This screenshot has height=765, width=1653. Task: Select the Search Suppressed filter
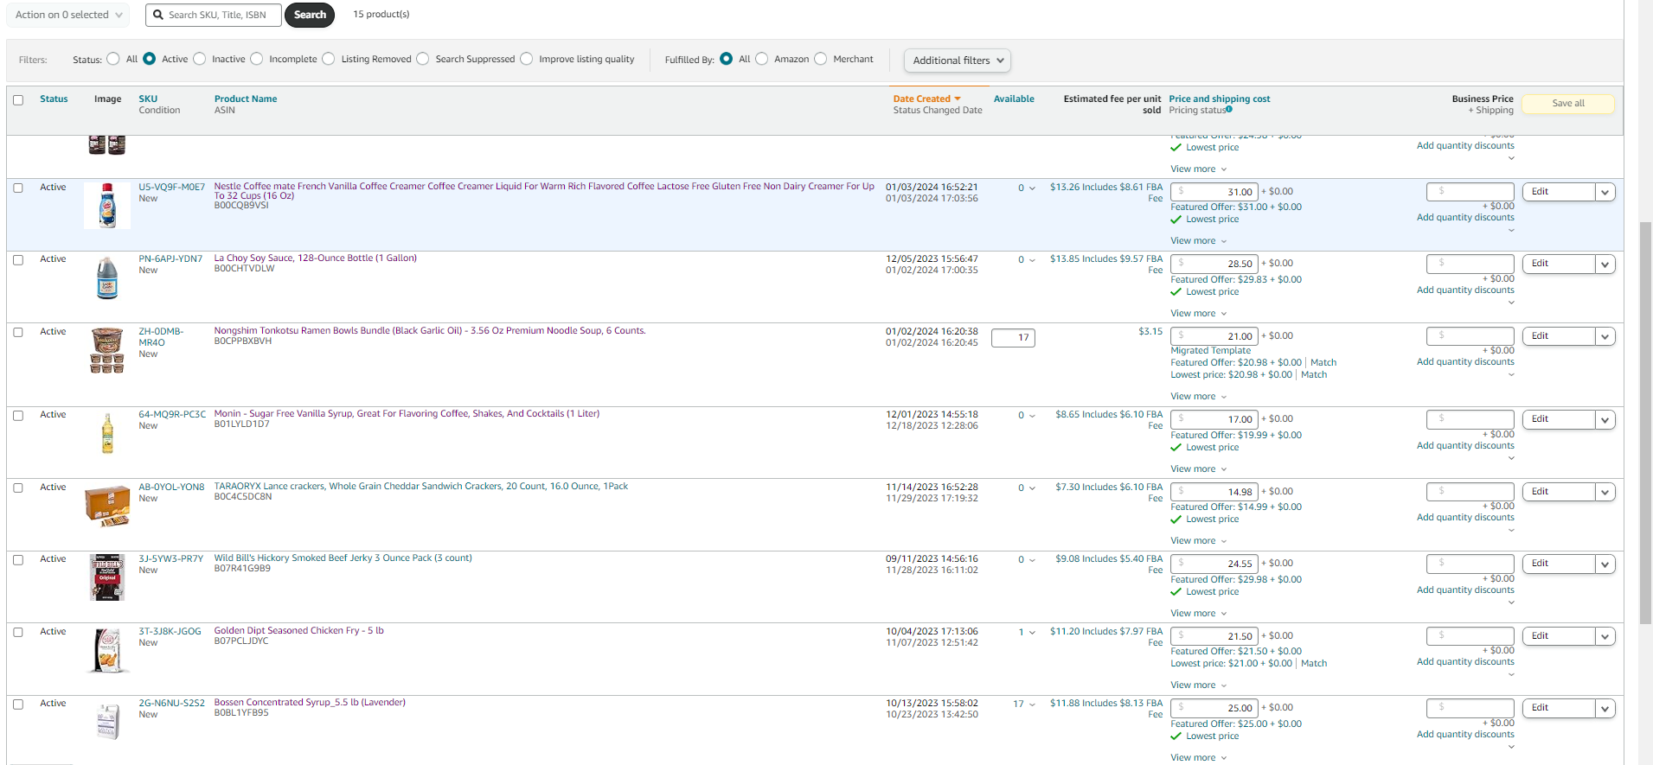[x=423, y=59]
